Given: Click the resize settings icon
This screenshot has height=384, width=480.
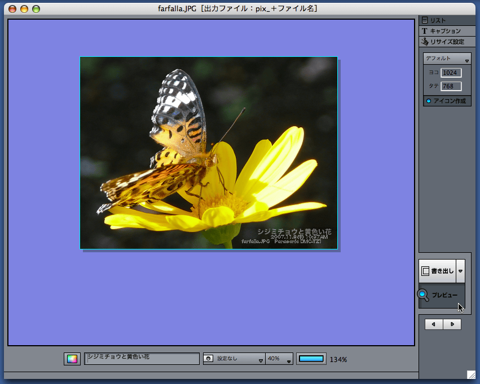Looking at the screenshot, I should pos(425,42).
